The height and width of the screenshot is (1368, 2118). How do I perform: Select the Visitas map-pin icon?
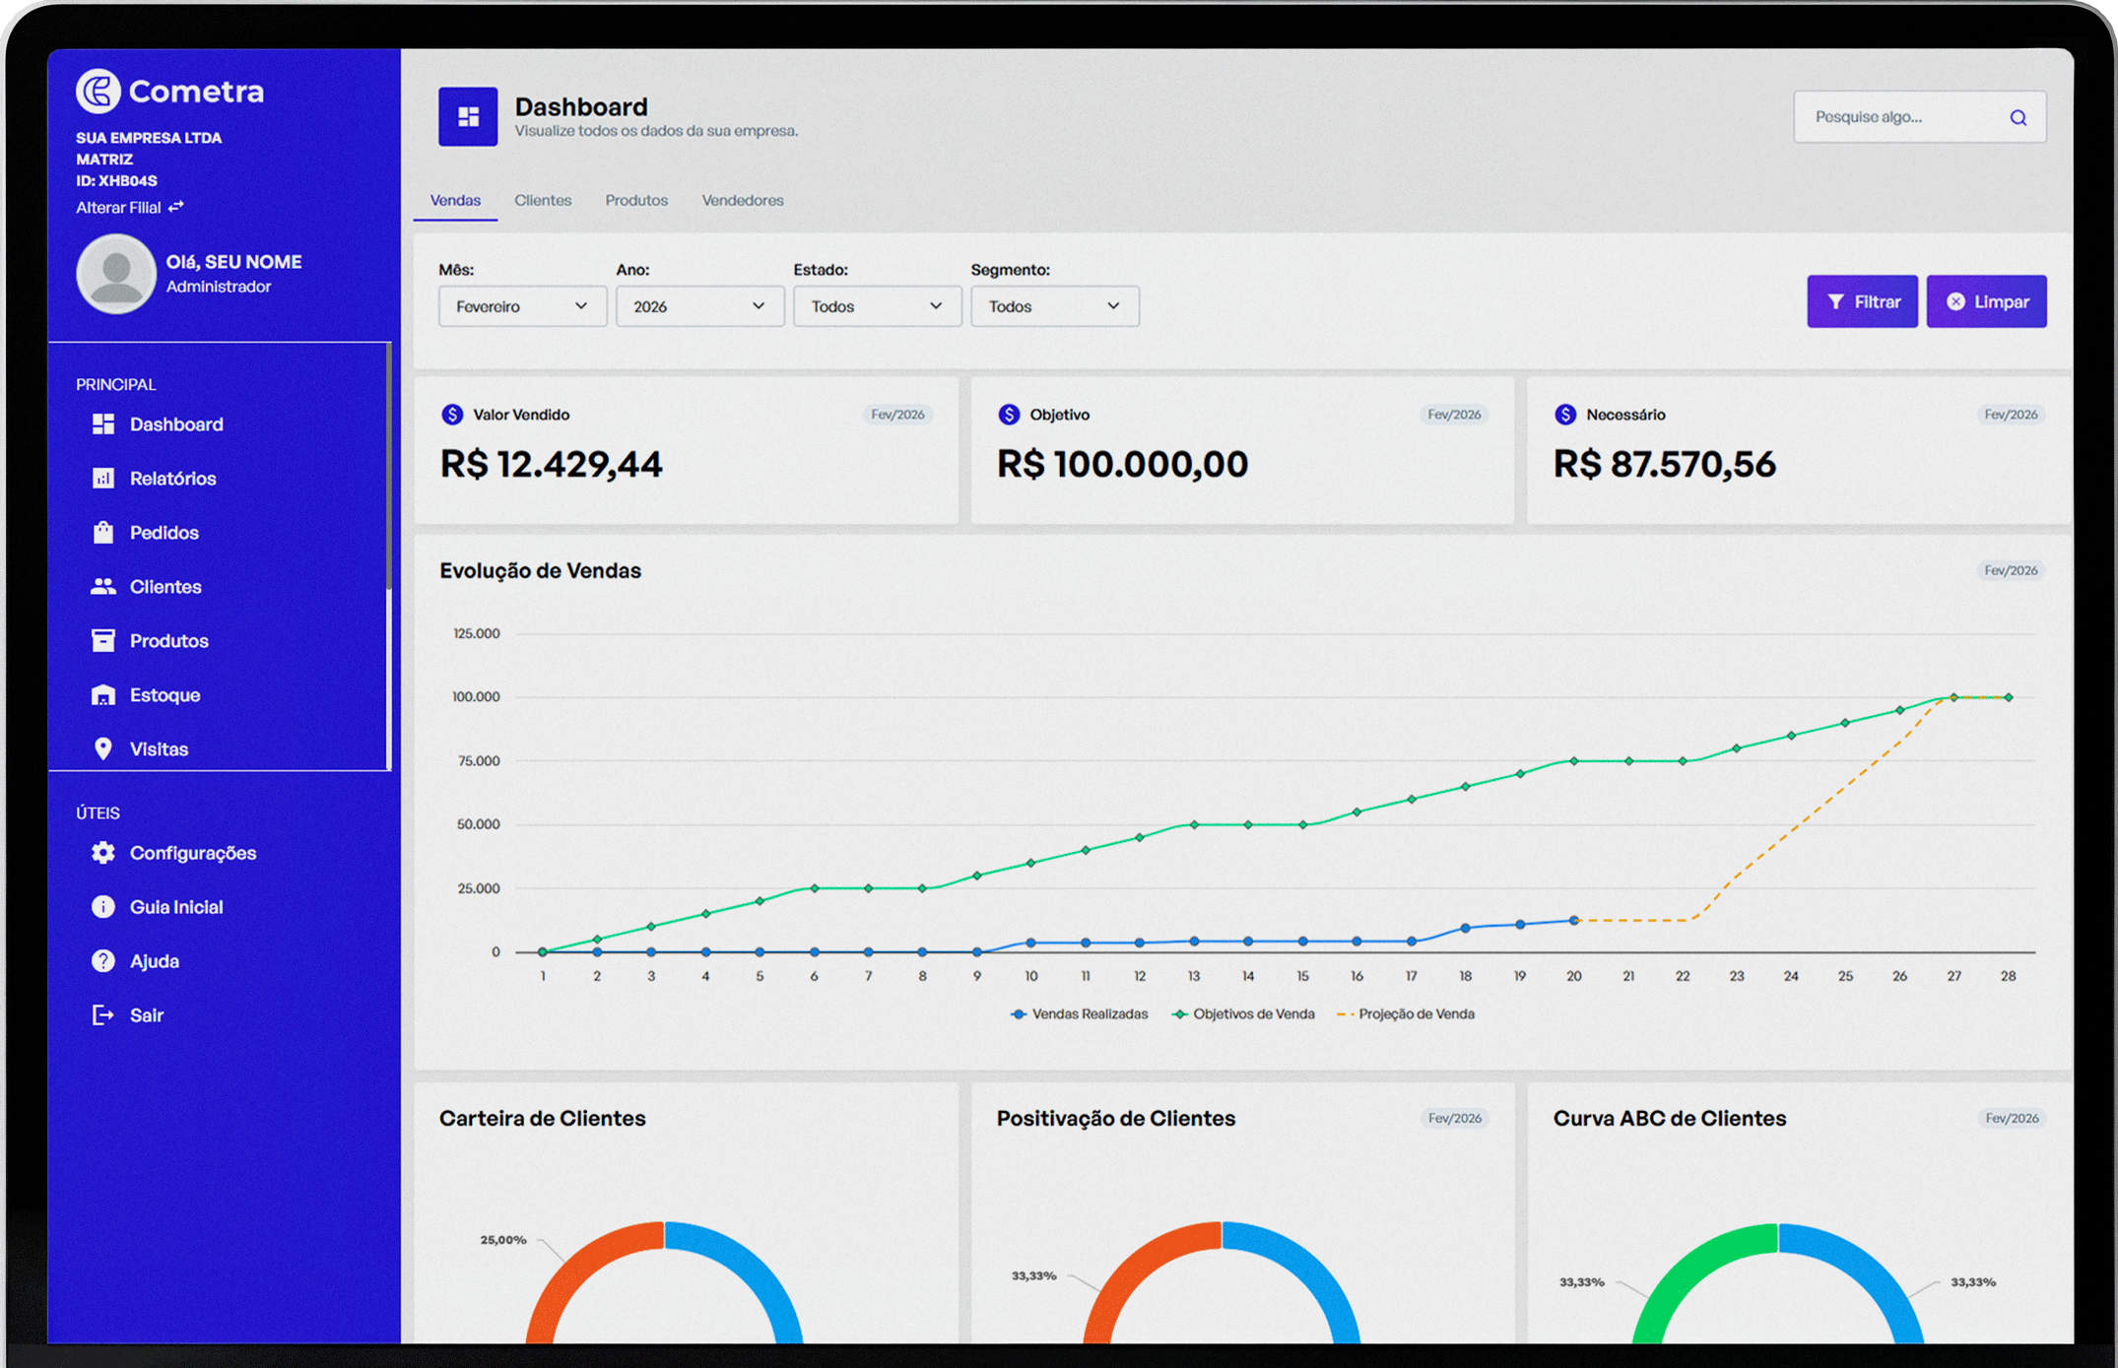pyautogui.click(x=103, y=749)
